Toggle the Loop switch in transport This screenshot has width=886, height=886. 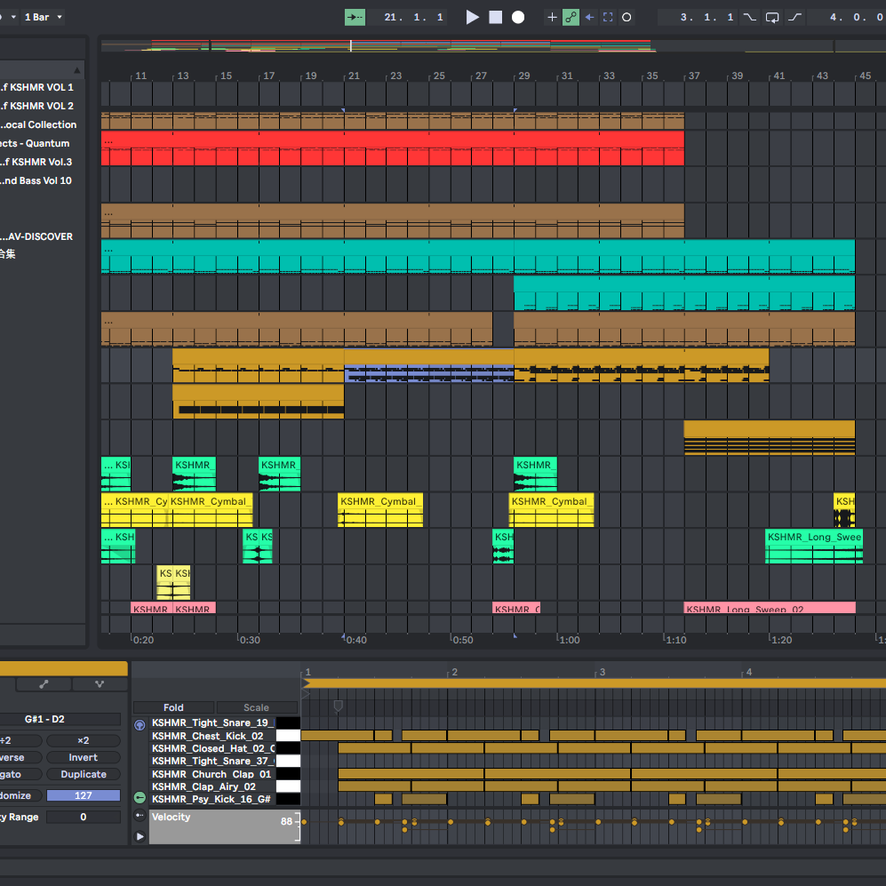pos(771,17)
